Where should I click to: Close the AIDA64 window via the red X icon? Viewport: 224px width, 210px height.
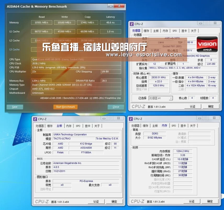click(x=119, y=6)
